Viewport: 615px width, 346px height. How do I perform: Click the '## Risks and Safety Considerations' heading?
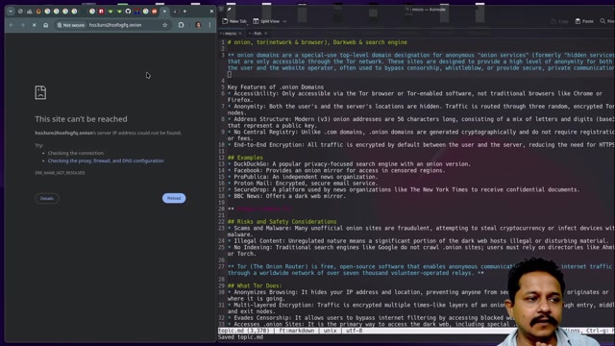click(x=282, y=222)
